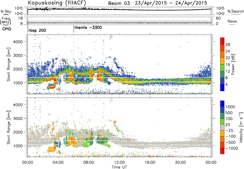The image size is (244, 169).
Task: Click the 08:00 time axis label
Action: pyautogui.click(x=89, y=163)
